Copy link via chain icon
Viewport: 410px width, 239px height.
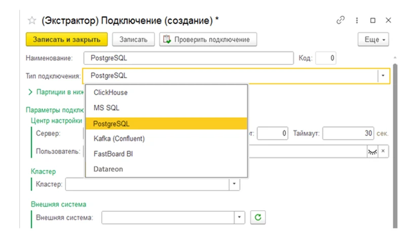click(340, 20)
